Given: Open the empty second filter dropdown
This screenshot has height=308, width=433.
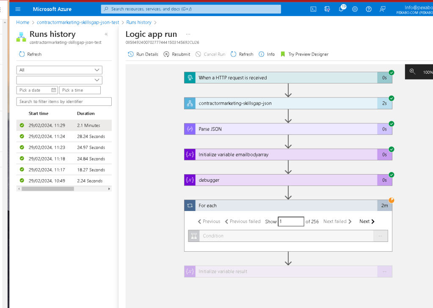Looking at the screenshot, I should 59,80.
